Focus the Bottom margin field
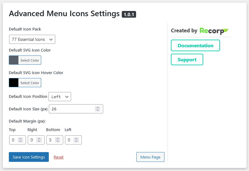This screenshot has height=171, width=249. (55, 140)
